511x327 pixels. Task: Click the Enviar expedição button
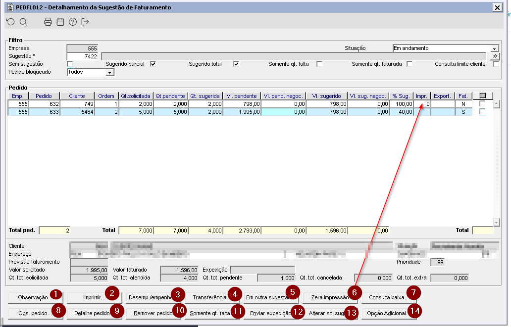click(271, 313)
